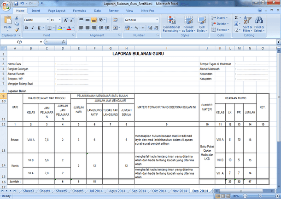
Task: Open the Nitro Pro tab
Action: 147,11
